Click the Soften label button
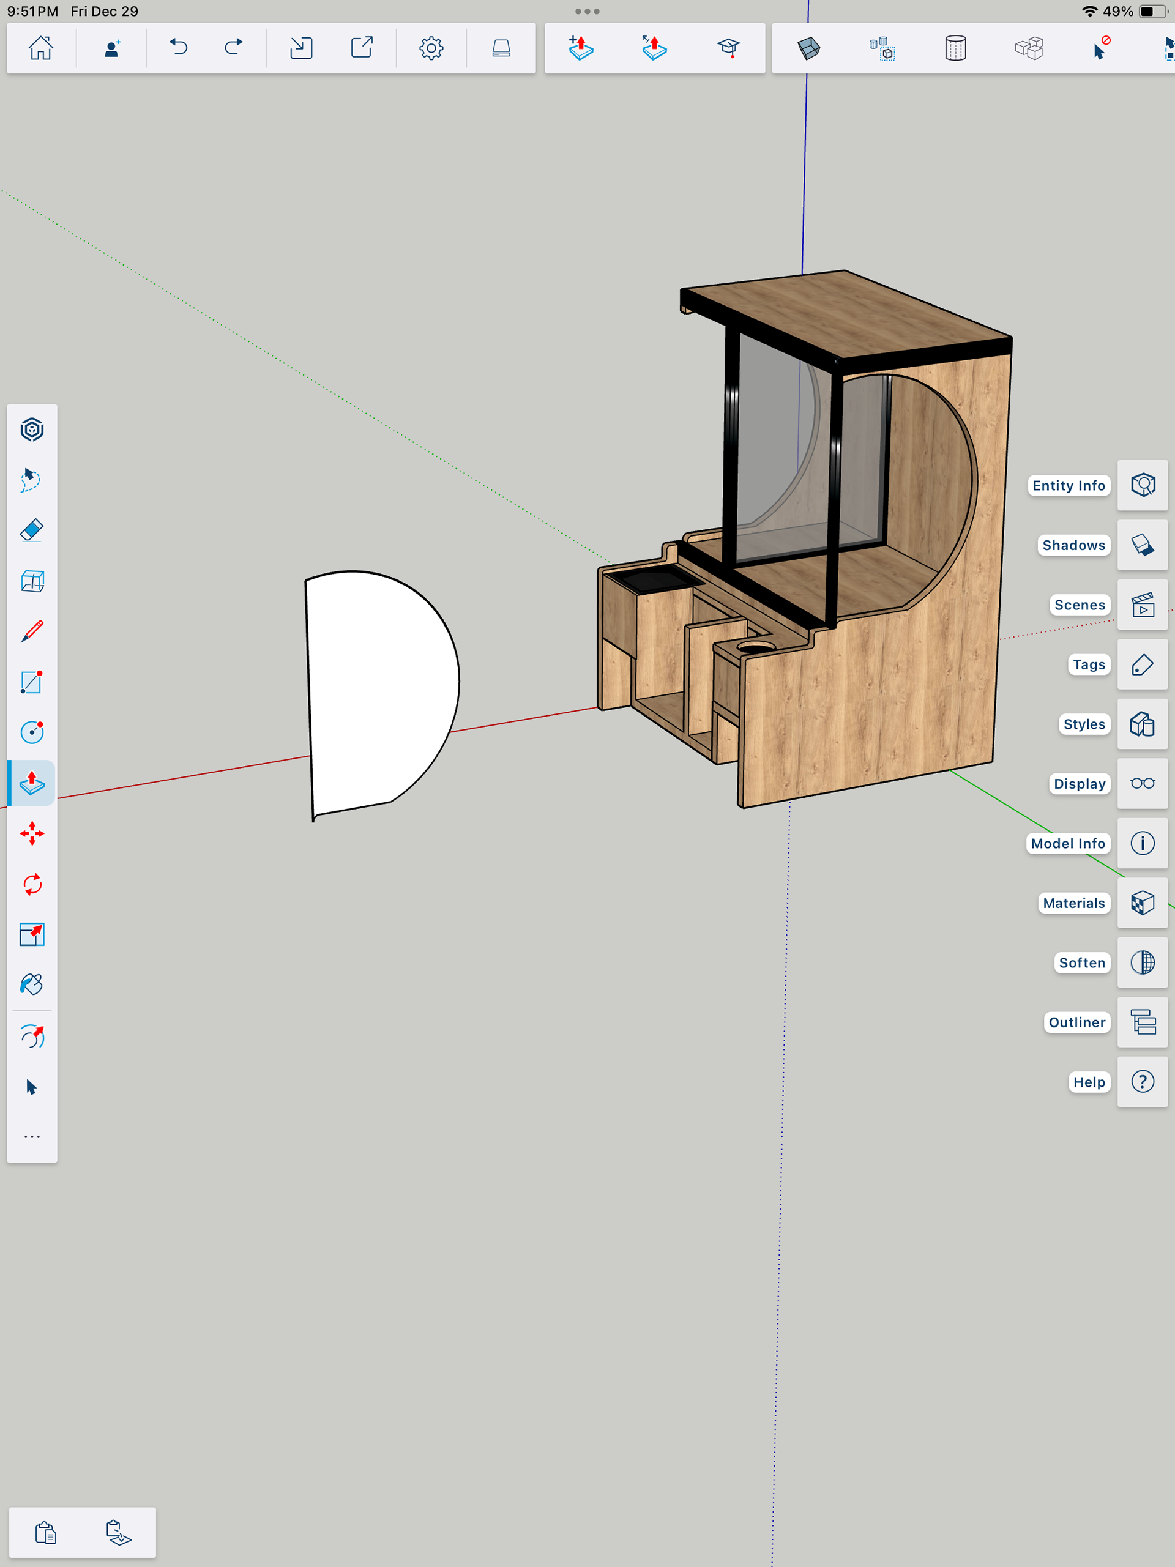Screen dimensions: 1175x1567 click(1081, 962)
